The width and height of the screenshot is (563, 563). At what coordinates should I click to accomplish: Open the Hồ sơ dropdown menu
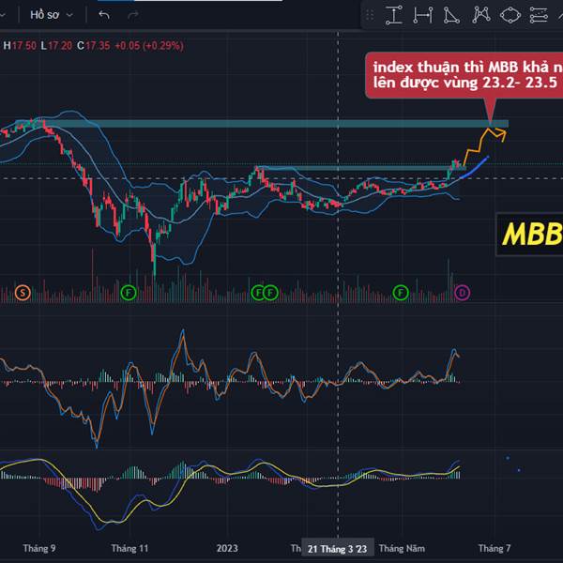[52, 15]
